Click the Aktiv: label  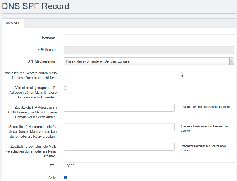point(52,178)
